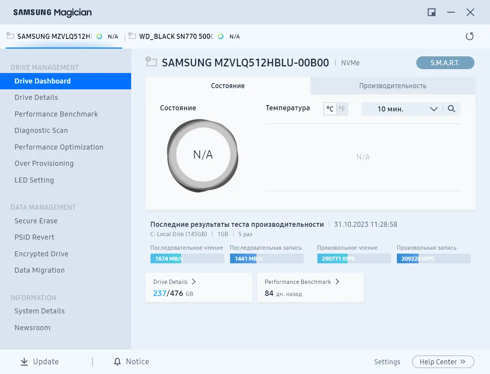Image resolution: width=490 pixels, height=374 pixels.
Task: Click the green status dot for WD_BLACK SN770
Action: pos(220,36)
